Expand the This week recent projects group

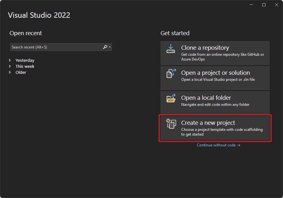point(10,66)
